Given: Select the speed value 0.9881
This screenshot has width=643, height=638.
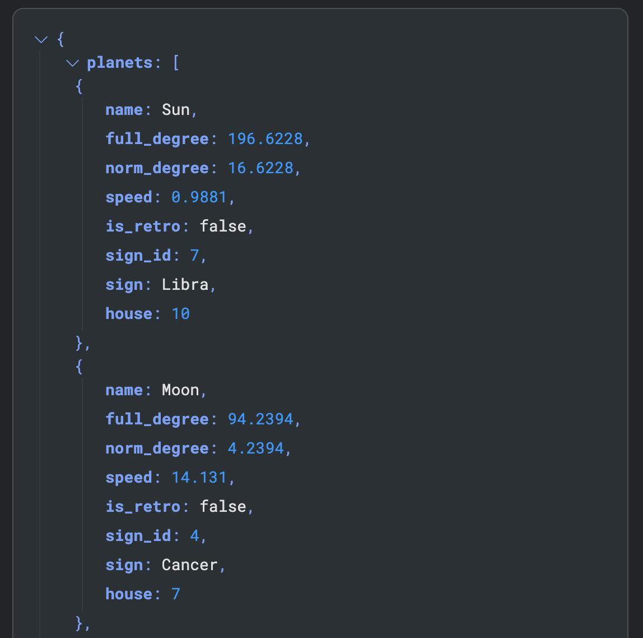Looking at the screenshot, I should pos(199,197).
